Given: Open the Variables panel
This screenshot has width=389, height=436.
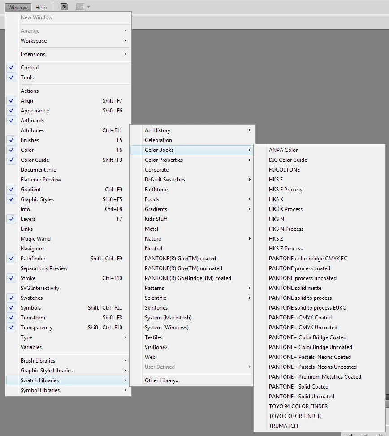Looking at the screenshot, I should 68,347.
